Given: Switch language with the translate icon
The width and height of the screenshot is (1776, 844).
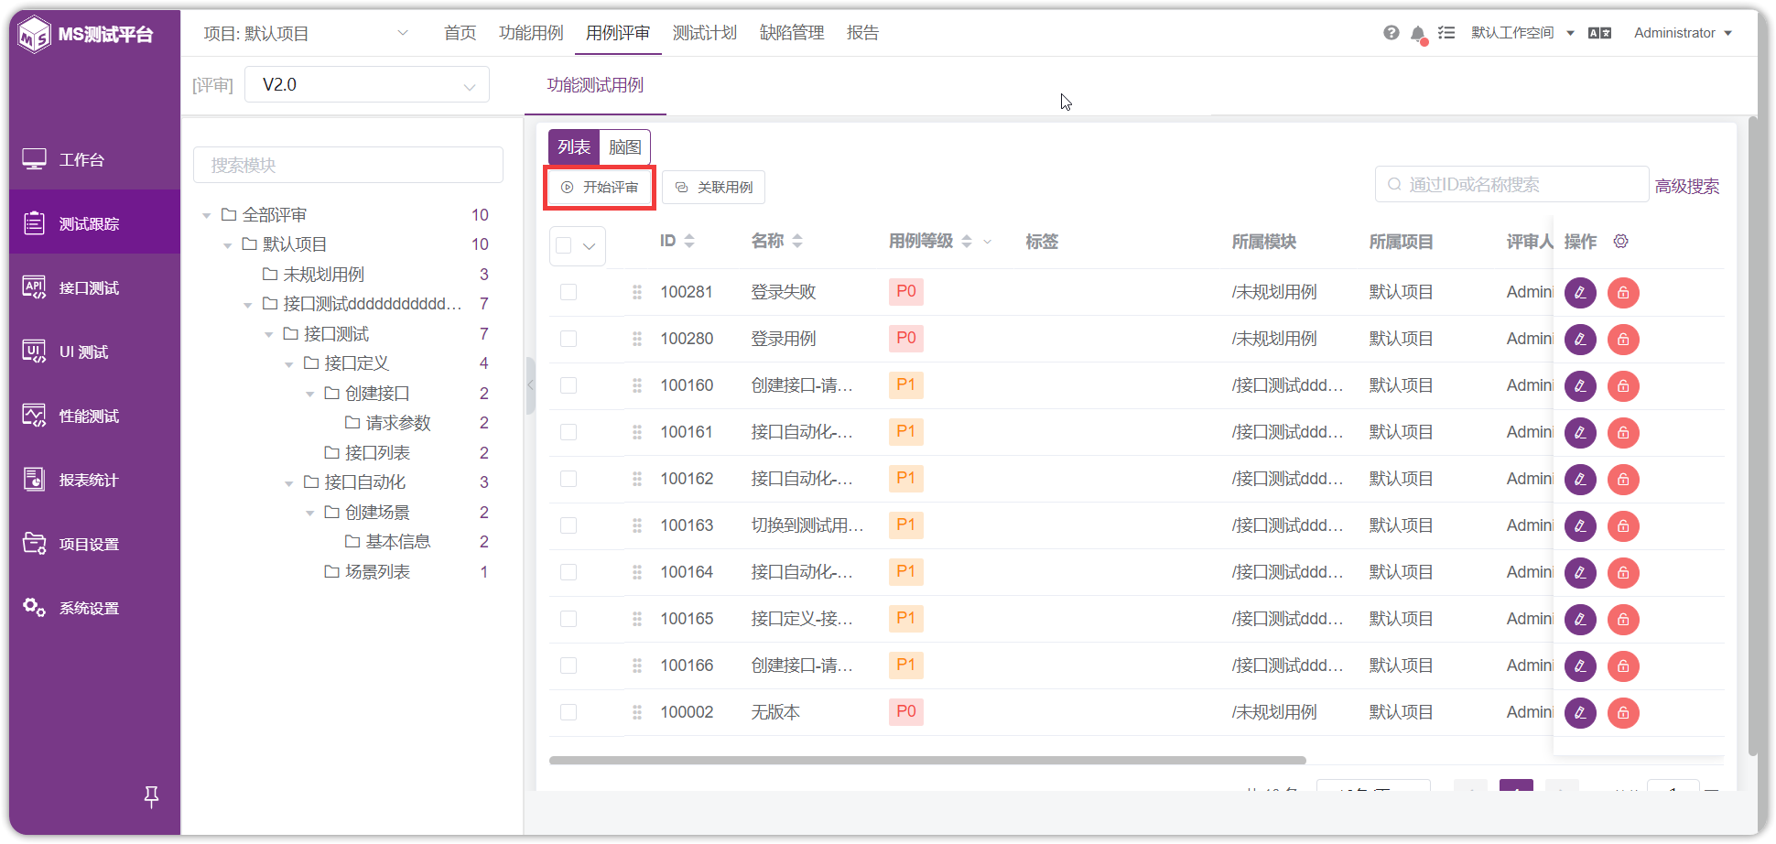Looking at the screenshot, I should (x=1599, y=33).
